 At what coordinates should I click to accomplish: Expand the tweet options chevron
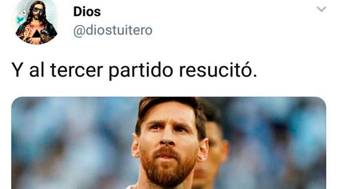321,9
